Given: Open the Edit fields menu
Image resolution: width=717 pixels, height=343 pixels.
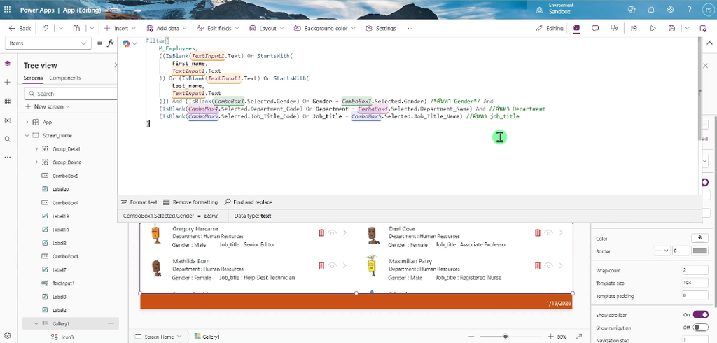Looking at the screenshot, I should [x=218, y=29].
